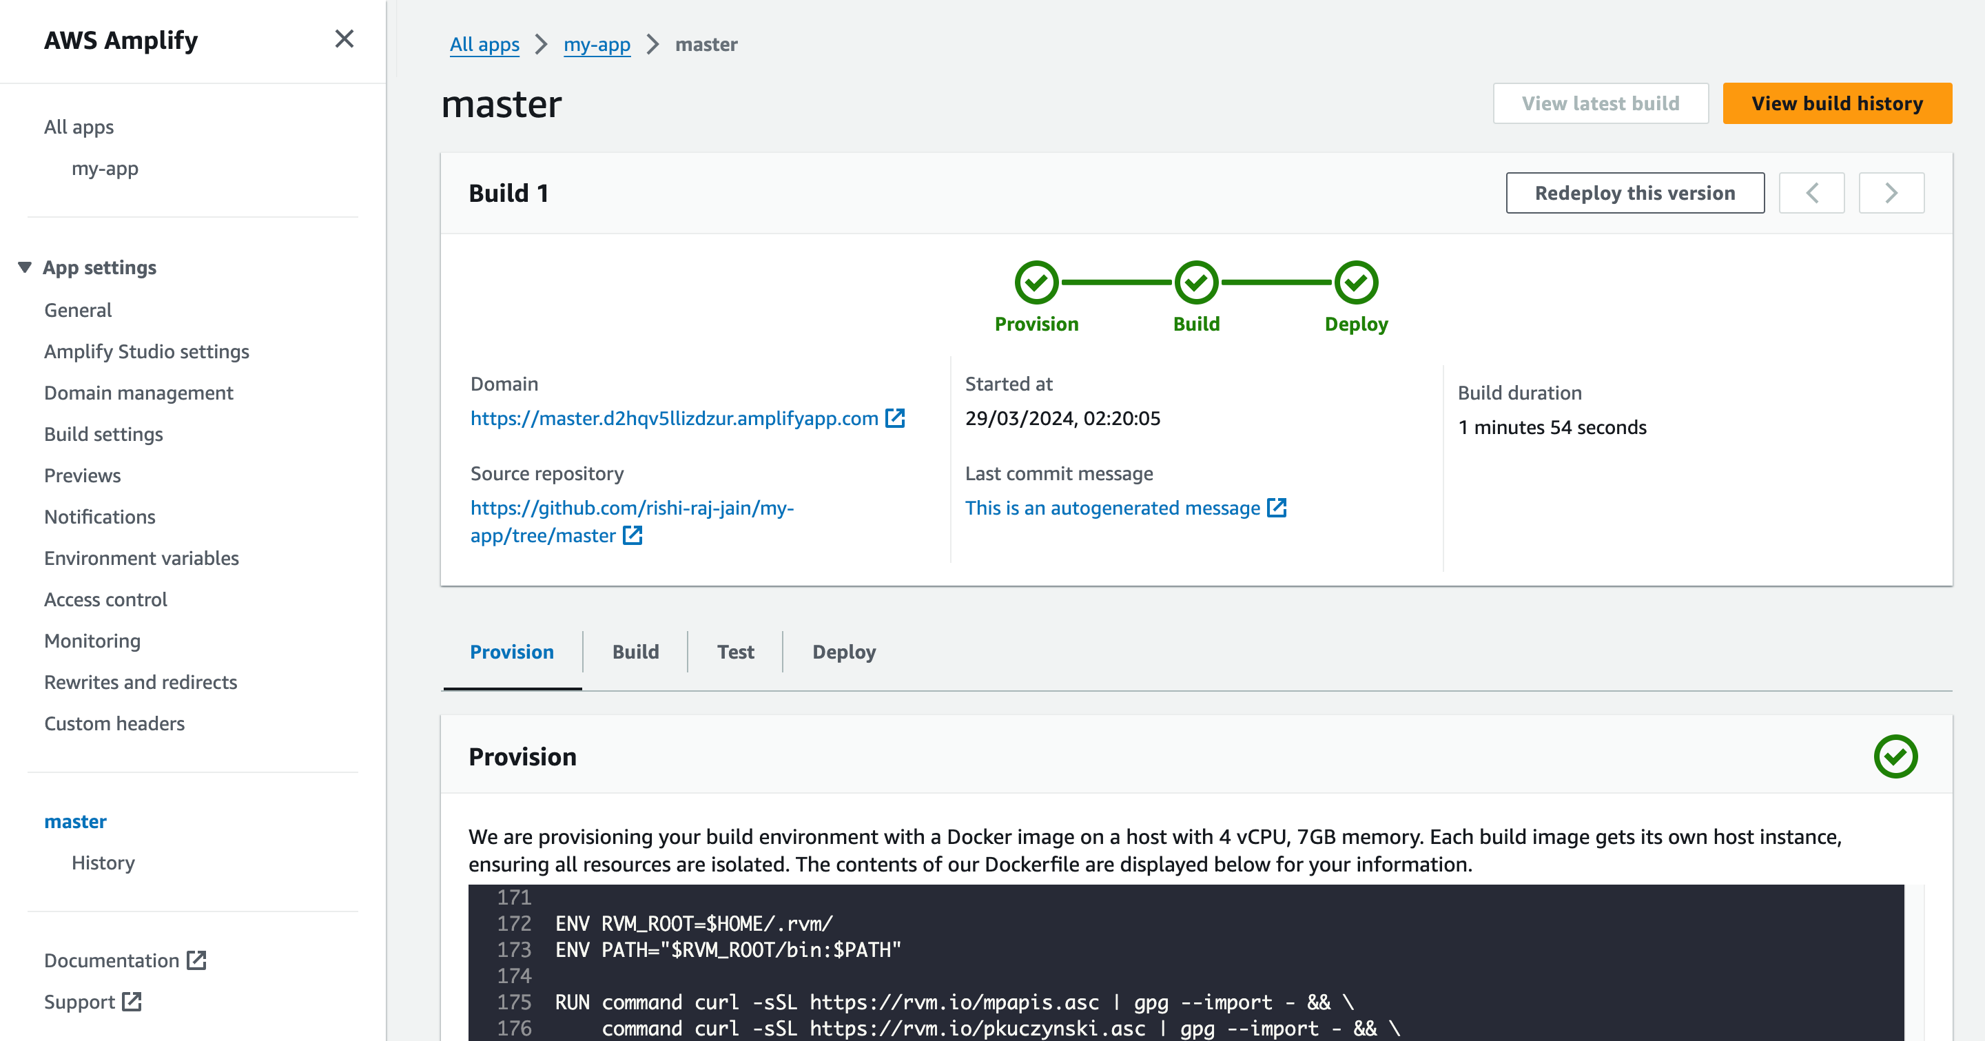The height and width of the screenshot is (1041, 1985).
Task: Click the started at value 29/03/2024, 02:20:05
Action: click(x=1062, y=418)
